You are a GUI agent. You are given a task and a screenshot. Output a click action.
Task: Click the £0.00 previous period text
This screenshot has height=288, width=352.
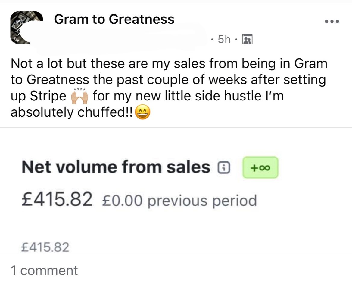(x=180, y=200)
